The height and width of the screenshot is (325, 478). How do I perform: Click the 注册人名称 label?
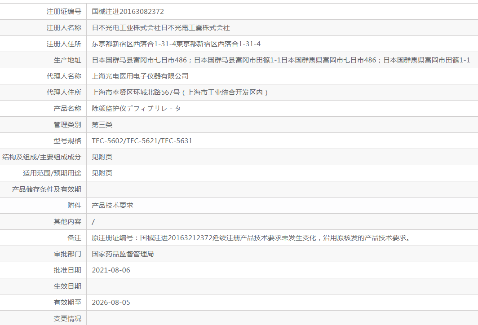[64, 28]
